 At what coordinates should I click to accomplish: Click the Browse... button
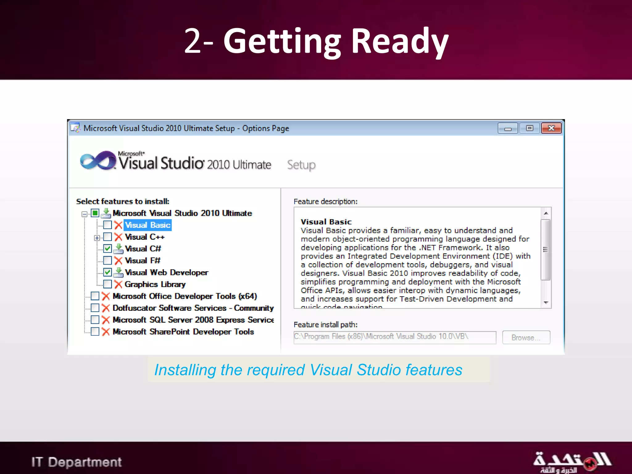point(526,337)
